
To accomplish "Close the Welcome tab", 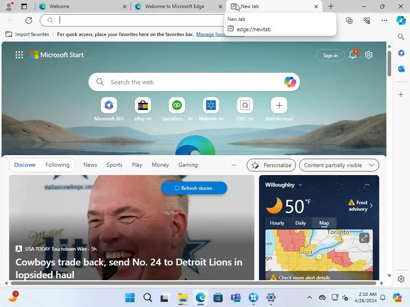I will click(x=125, y=6).
